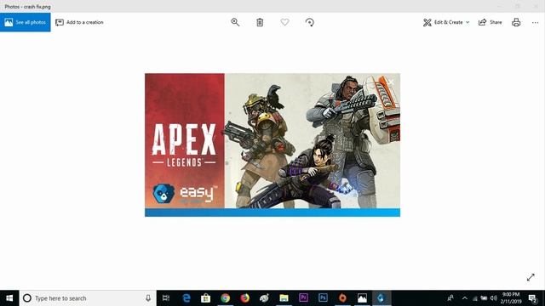Open the clock showing 9:00 PM

tap(511, 298)
